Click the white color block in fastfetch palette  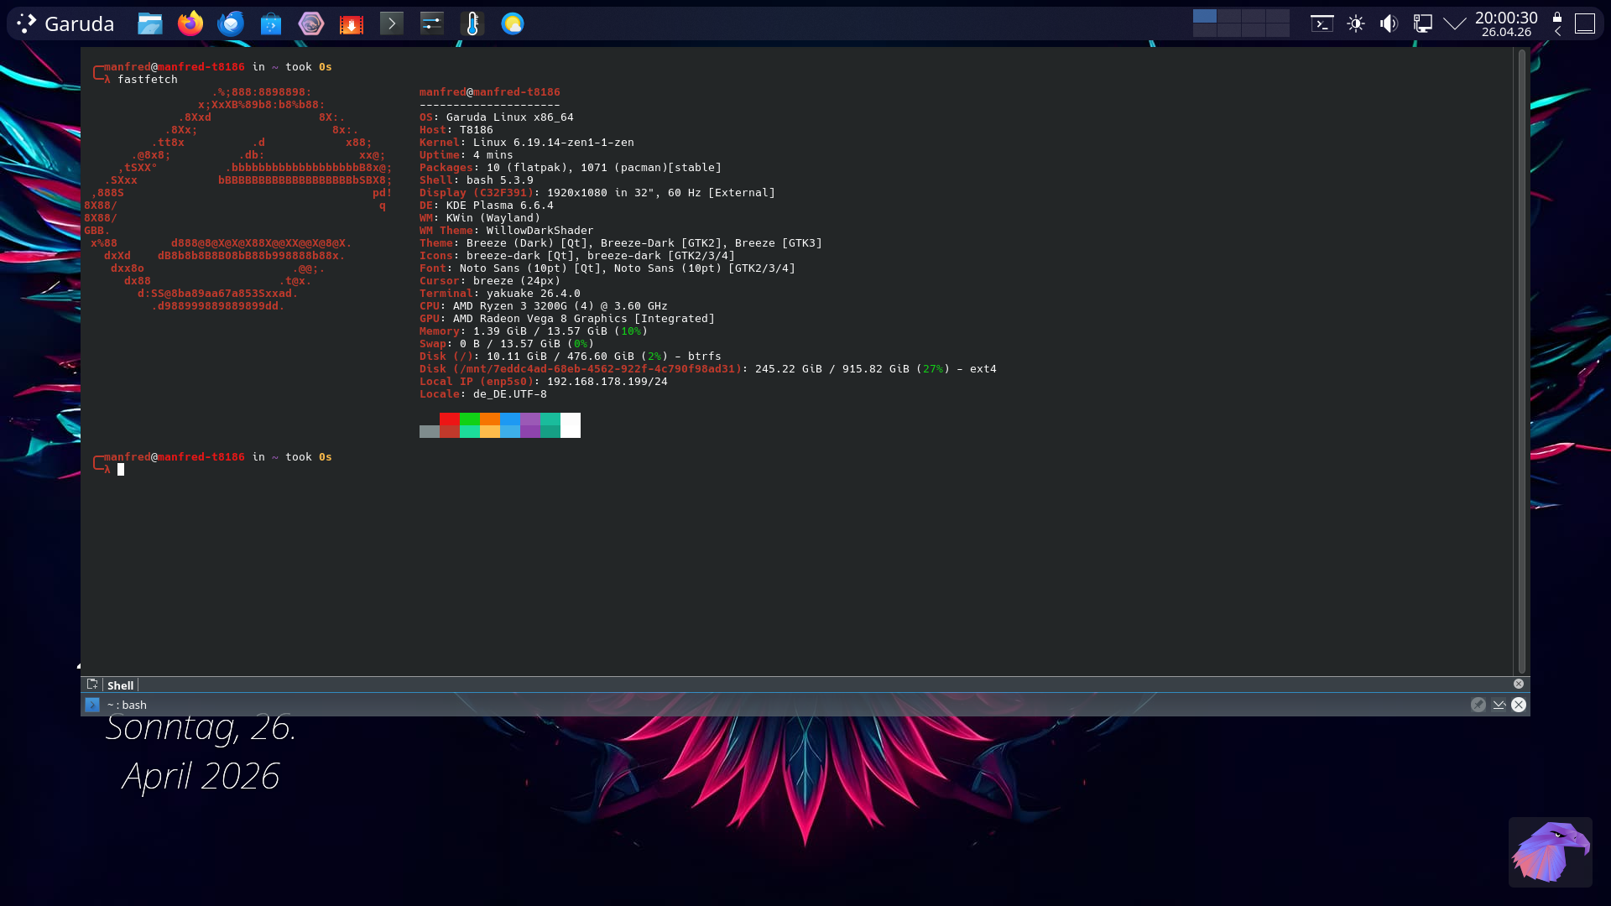pyautogui.click(x=571, y=425)
